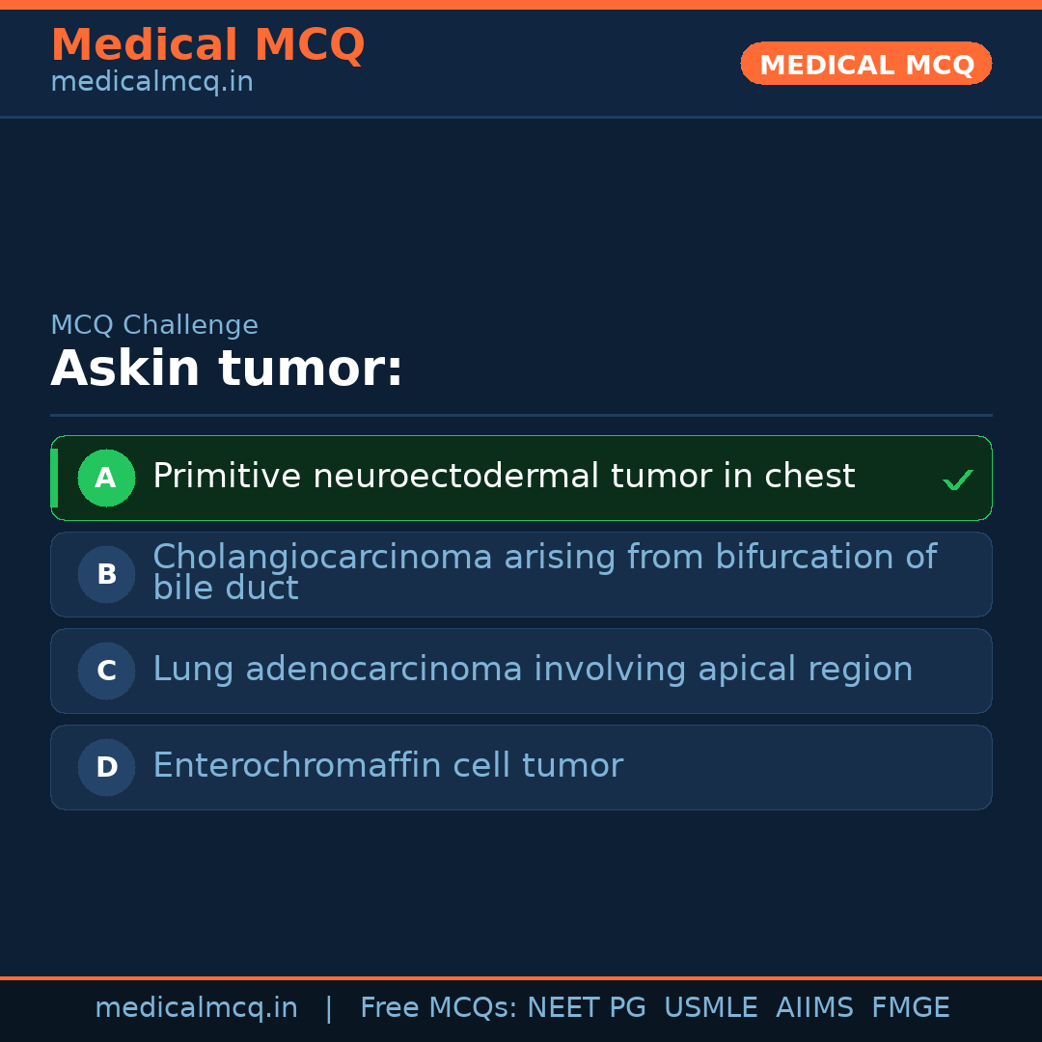Click the D letter circle
Image resolution: width=1042 pixels, height=1042 pixels.
106,767
